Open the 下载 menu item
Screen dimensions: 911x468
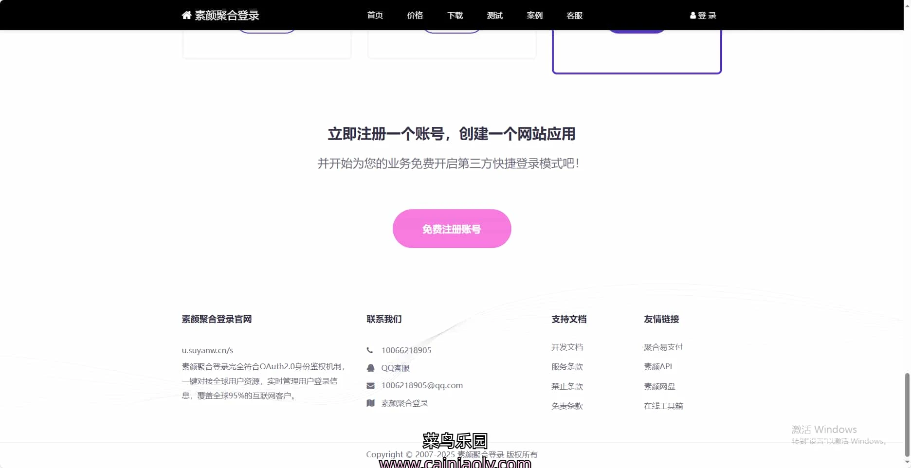tap(455, 15)
